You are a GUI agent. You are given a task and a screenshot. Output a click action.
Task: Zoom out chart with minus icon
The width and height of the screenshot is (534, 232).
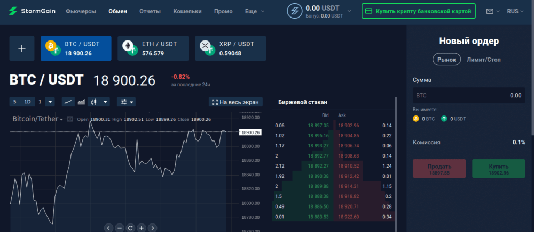coord(119,228)
